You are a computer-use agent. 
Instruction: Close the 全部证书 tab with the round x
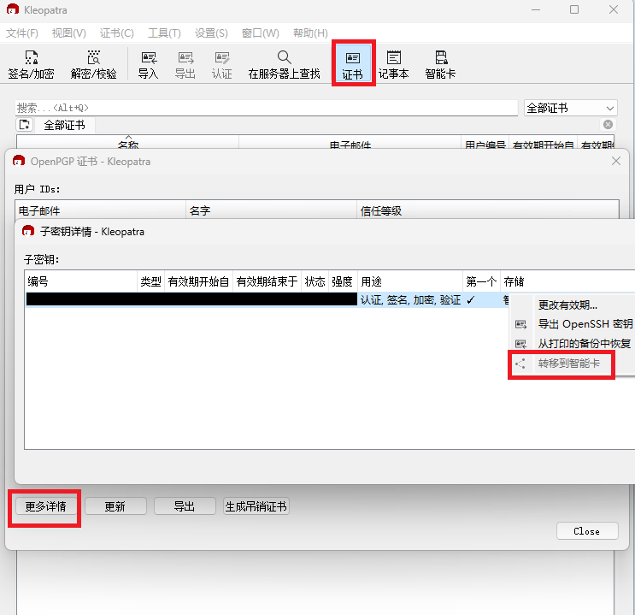click(x=608, y=125)
